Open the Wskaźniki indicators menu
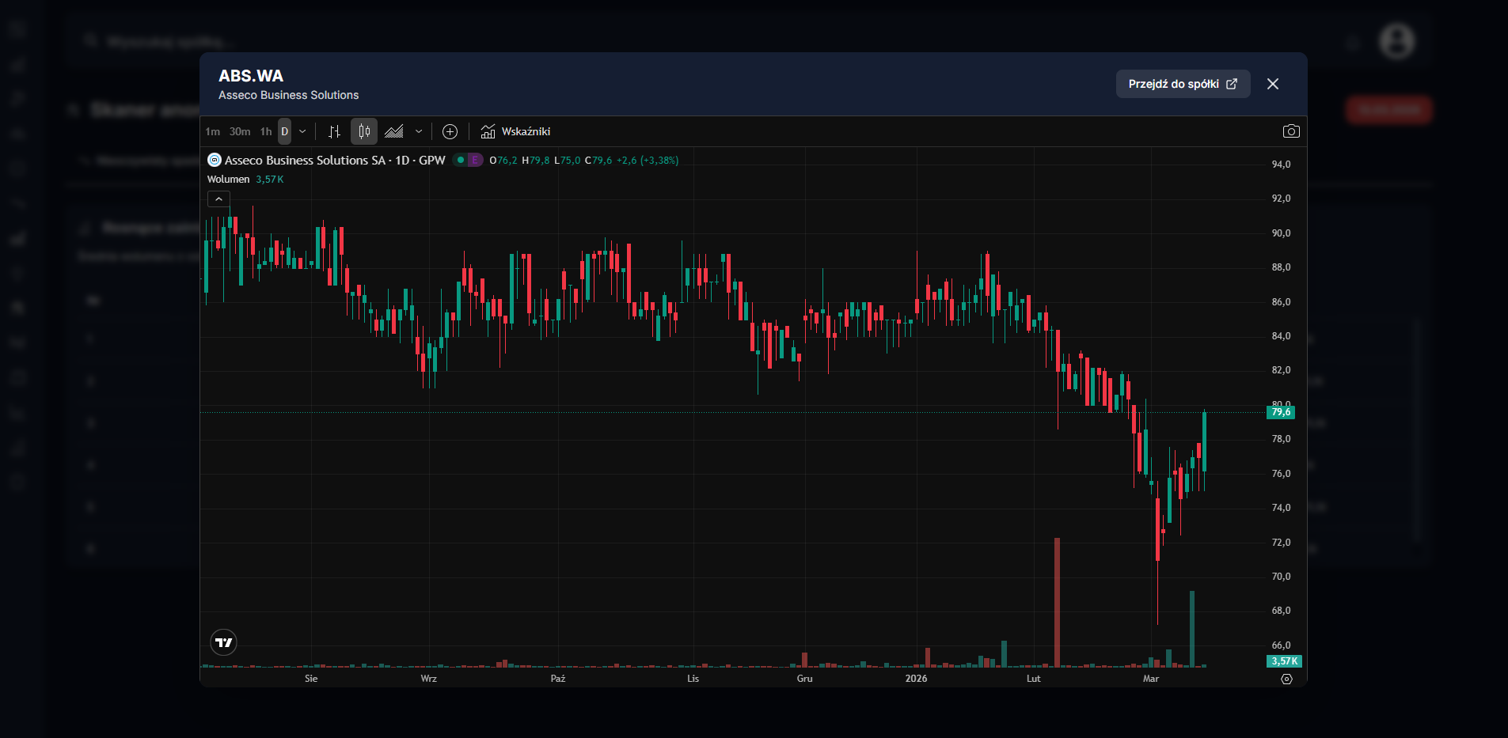Viewport: 1508px width, 738px height. pos(515,131)
